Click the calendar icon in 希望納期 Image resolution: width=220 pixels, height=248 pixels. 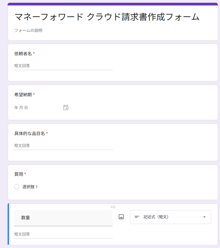pyautogui.click(x=66, y=107)
